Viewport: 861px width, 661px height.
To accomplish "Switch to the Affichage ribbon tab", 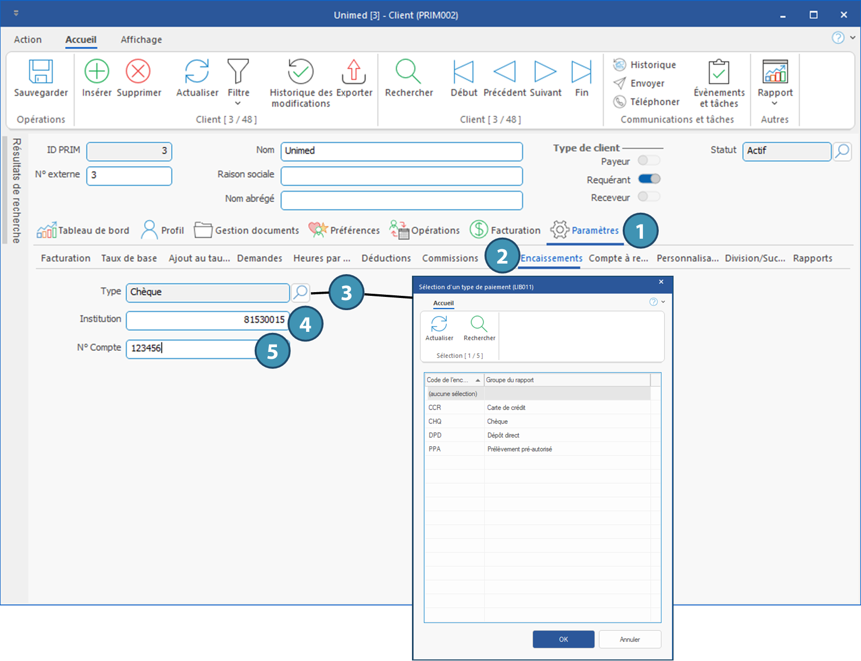I will [x=141, y=40].
